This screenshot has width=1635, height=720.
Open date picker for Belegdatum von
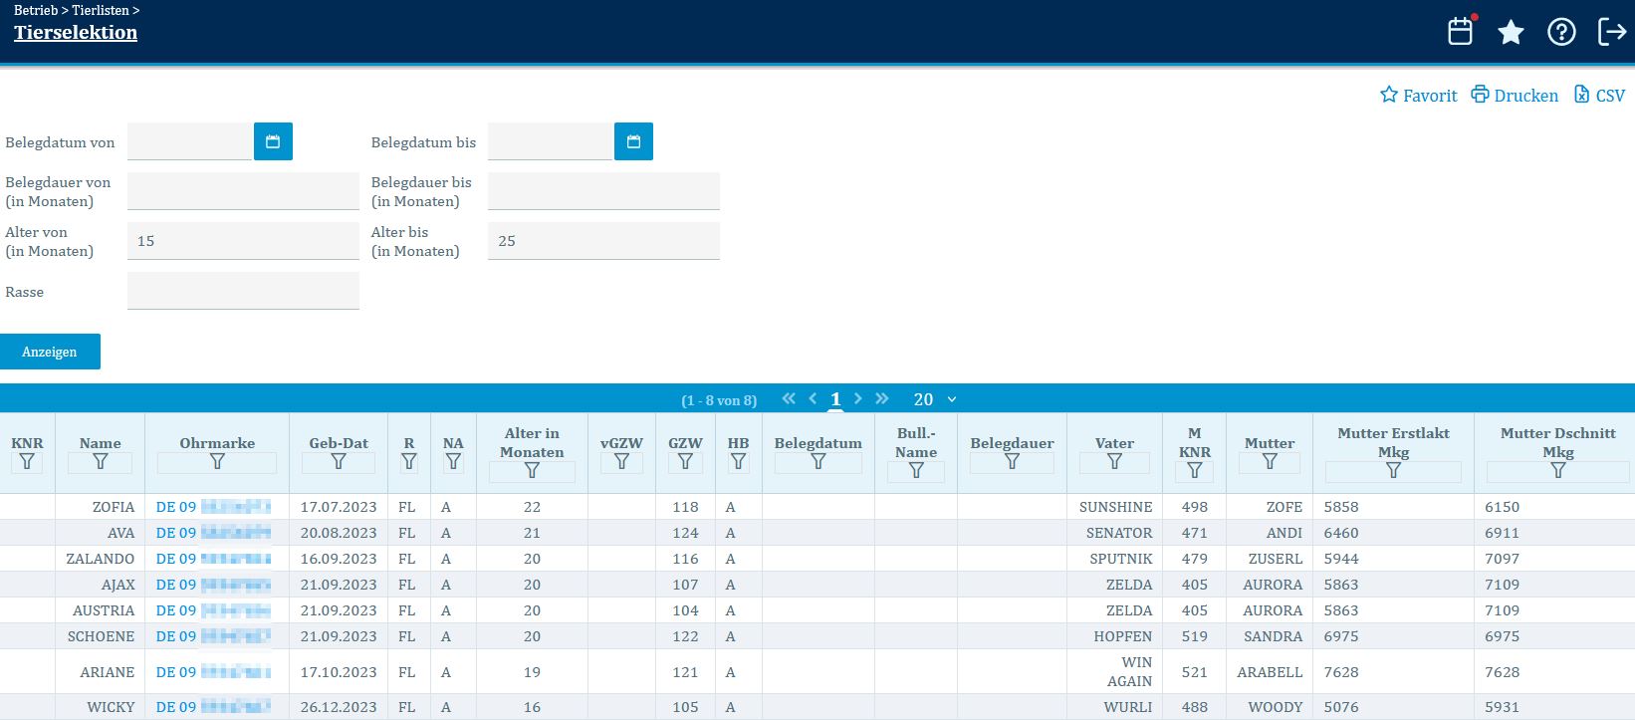[273, 141]
